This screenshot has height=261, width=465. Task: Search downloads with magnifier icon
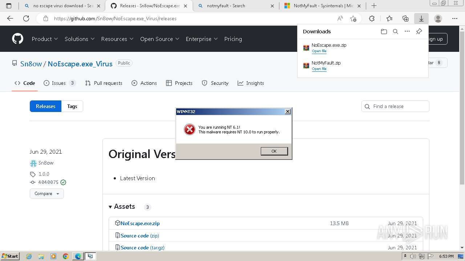pyautogui.click(x=396, y=32)
